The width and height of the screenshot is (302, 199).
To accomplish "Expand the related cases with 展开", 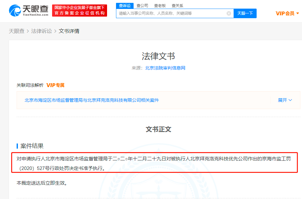I will click(x=285, y=100).
